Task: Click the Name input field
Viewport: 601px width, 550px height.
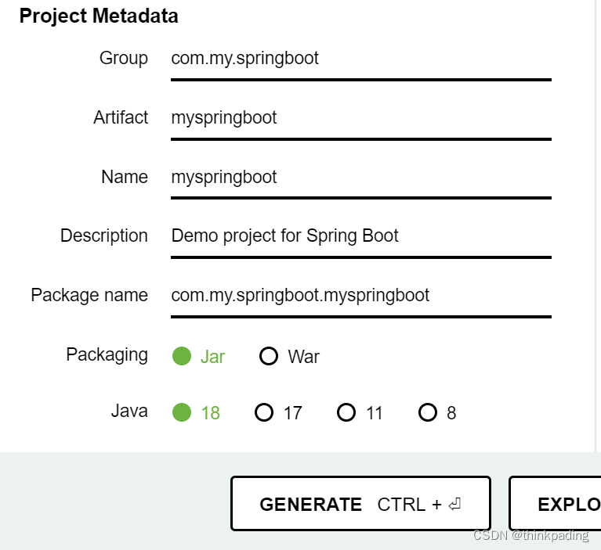Action: coord(360,178)
